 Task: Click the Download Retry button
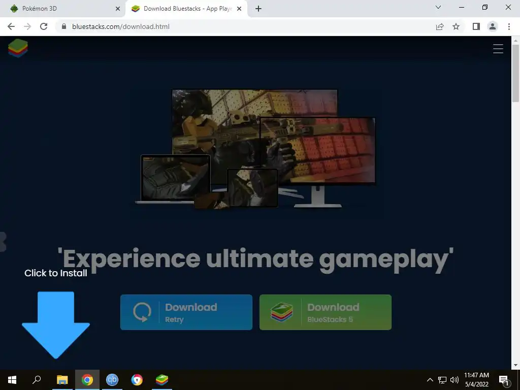click(x=186, y=312)
